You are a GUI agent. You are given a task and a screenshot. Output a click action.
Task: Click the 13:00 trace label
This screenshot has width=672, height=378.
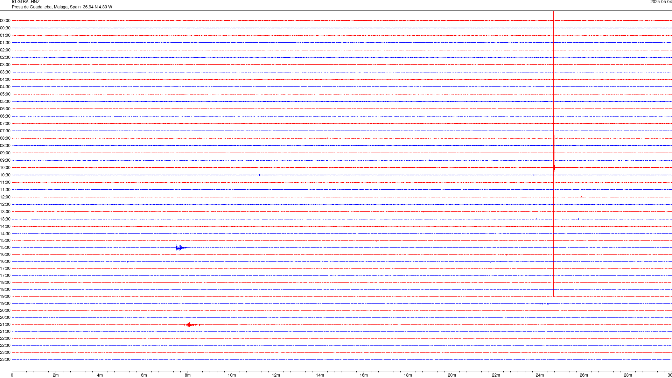tap(5, 212)
